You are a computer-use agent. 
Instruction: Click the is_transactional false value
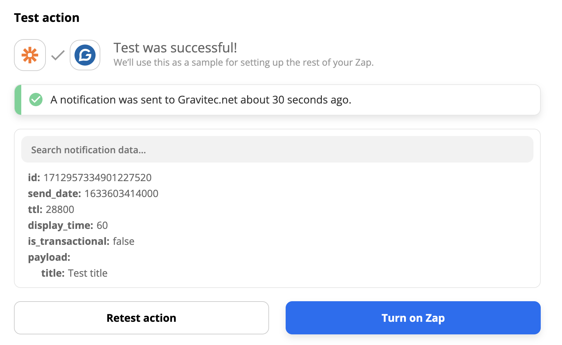point(124,241)
